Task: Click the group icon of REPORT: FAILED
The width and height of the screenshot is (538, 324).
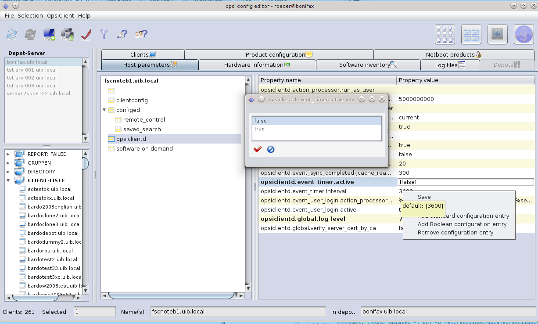Action: [19, 154]
